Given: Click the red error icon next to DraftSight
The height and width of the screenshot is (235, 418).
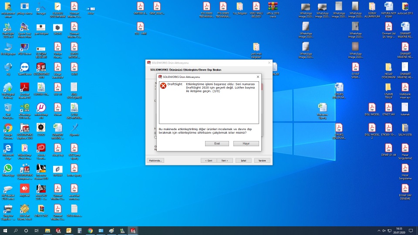Looking at the screenshot, I should pyautogui.click(x=163, y=86).
